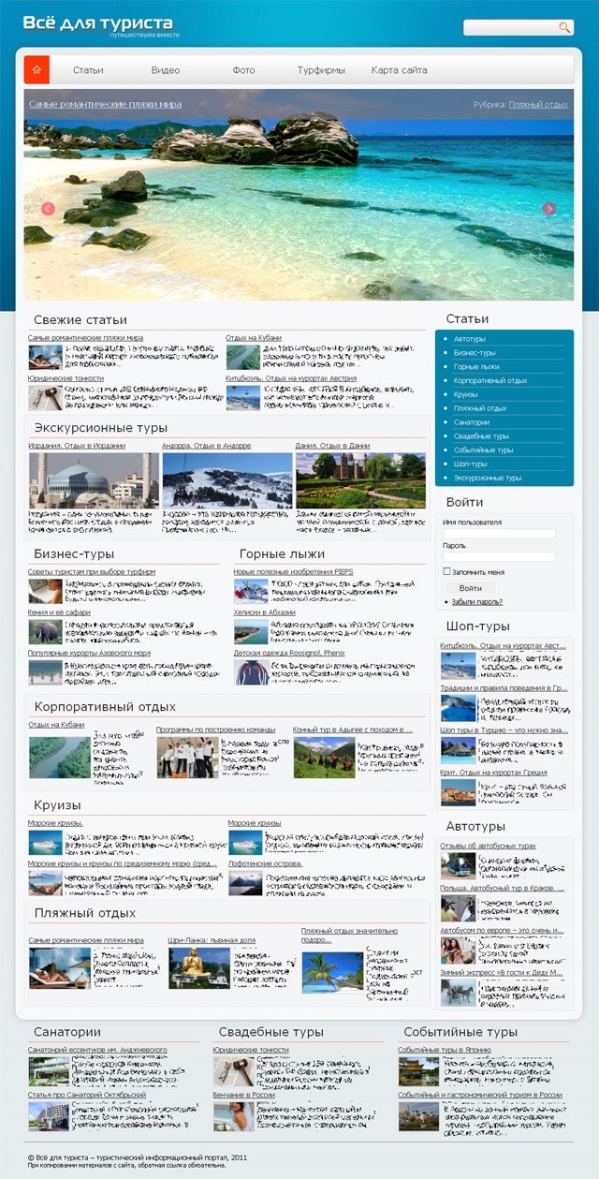Open the Турфирмы menu item

(x=321, y=70)
